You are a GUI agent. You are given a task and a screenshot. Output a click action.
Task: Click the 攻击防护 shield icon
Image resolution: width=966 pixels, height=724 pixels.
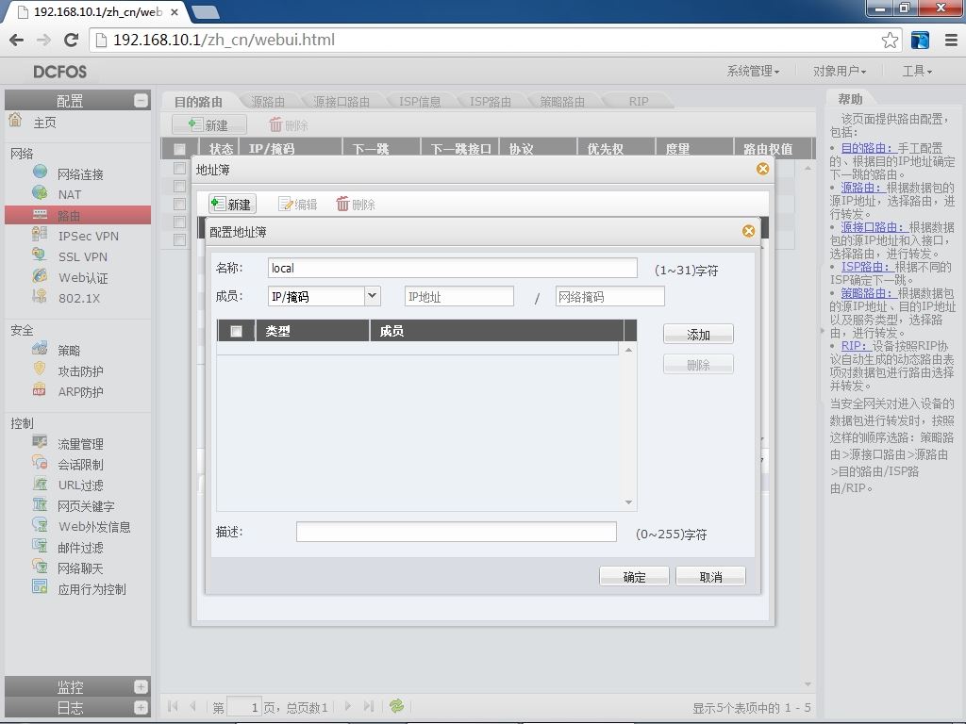pos(40,370)
